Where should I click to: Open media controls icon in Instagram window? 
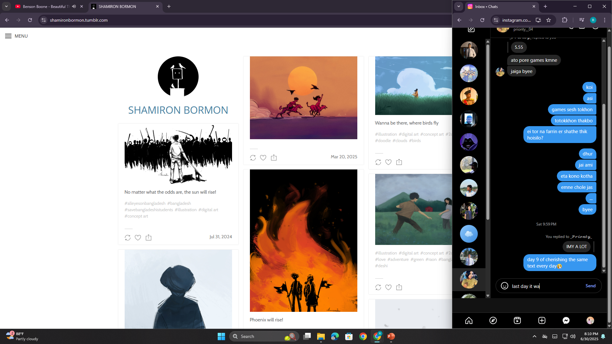click(x=582, y=20)
